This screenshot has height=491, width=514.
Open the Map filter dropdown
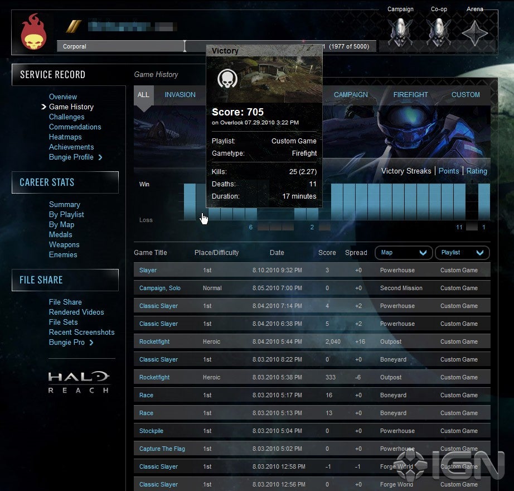tap(404, 253)
